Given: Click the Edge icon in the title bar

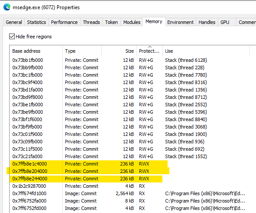Looking at the screenshot, I should coord(7,7).
